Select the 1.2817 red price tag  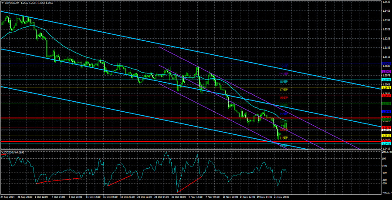385,96
